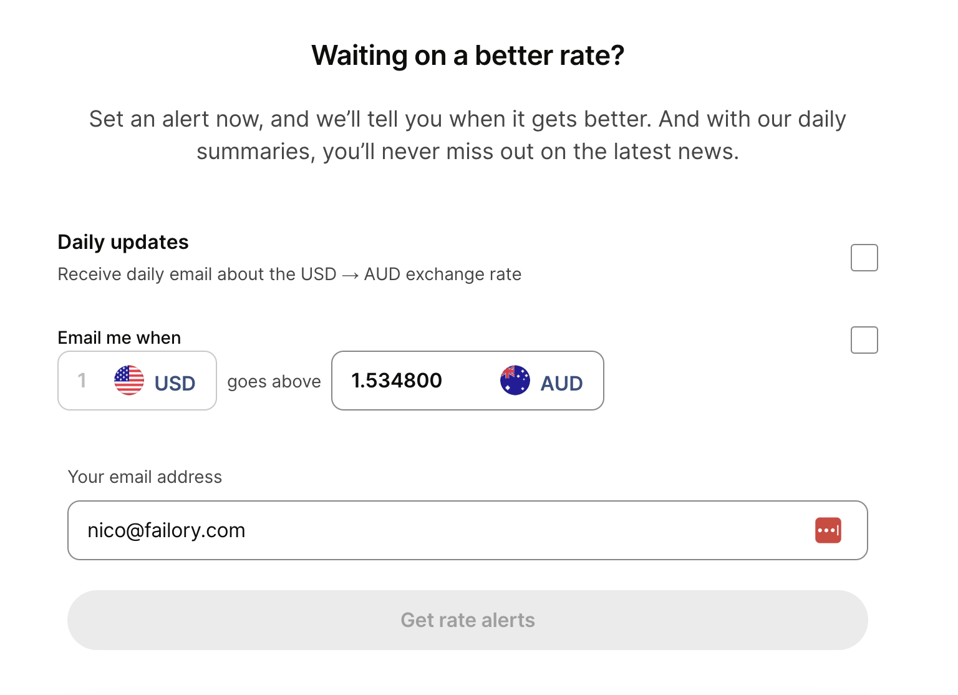Focus the email address input field
The image size is (958, 695).
click(x=468, y=530)
